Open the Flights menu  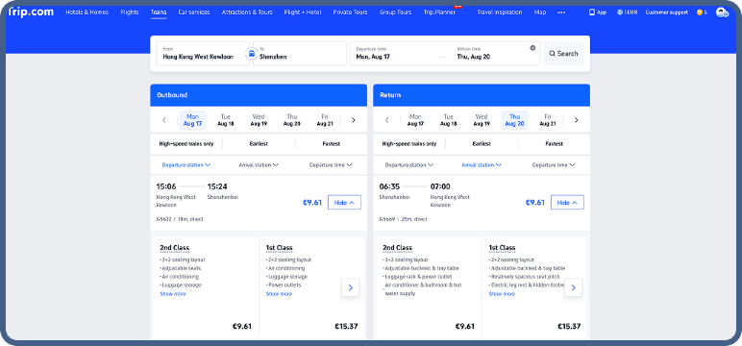tap(130, 12)
